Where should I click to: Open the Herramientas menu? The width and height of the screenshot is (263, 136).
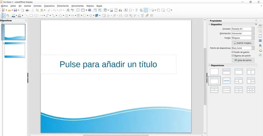point(77,6)
